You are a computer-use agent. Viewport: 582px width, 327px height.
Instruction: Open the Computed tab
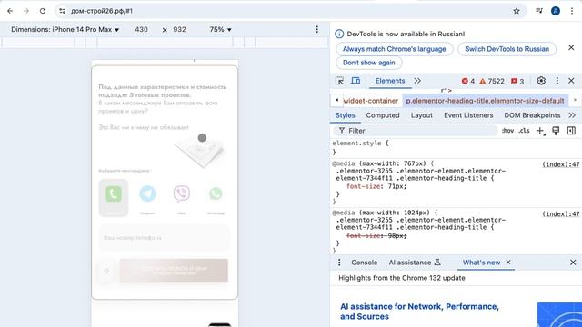click(383, 115)
